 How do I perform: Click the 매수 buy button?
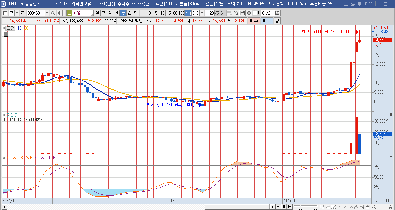click(x=253, y=21)
